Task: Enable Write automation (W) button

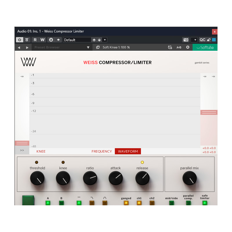Action: pyautogui.click(x=42, y=40)
